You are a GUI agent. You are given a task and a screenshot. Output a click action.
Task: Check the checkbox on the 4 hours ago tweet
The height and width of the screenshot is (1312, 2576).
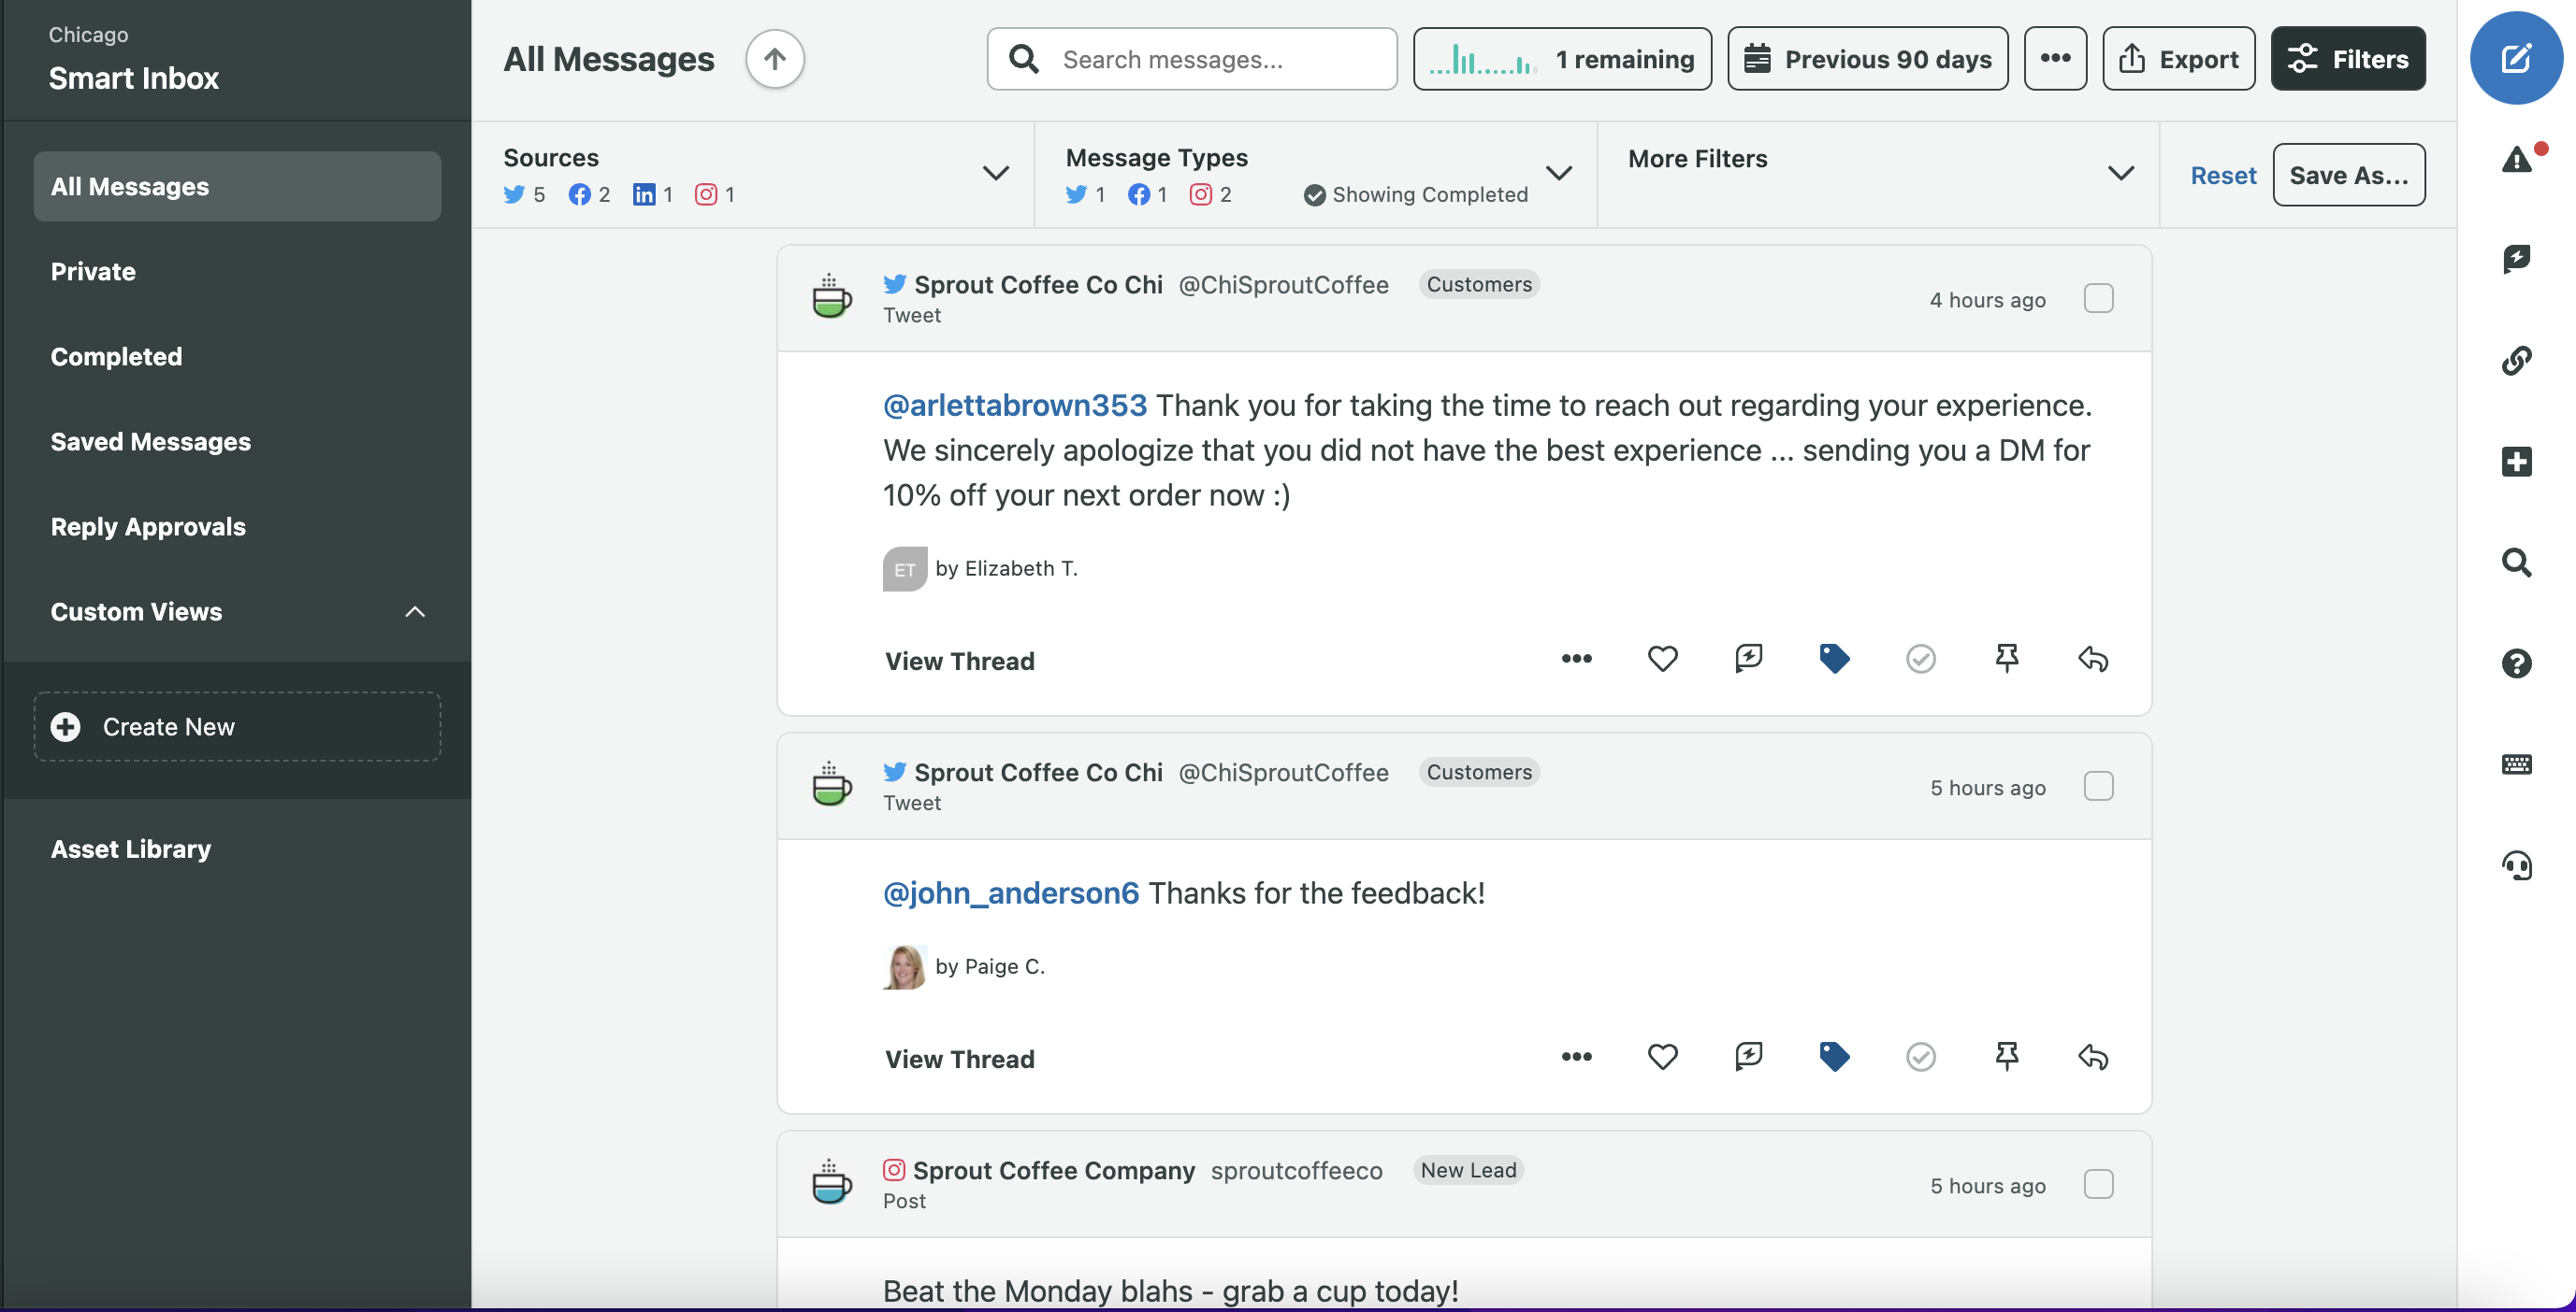[x=2099, y=298]
